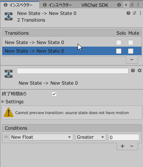Screen dimensions: 143x167
Task: Switch to the VRChat SDK tab
Action: click(95, 5)
